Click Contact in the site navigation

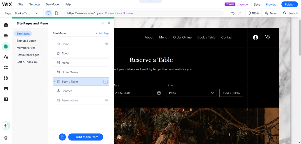[x=227, y=37]
